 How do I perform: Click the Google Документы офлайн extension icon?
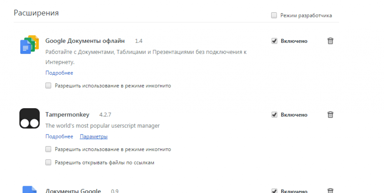click(29, 45)
